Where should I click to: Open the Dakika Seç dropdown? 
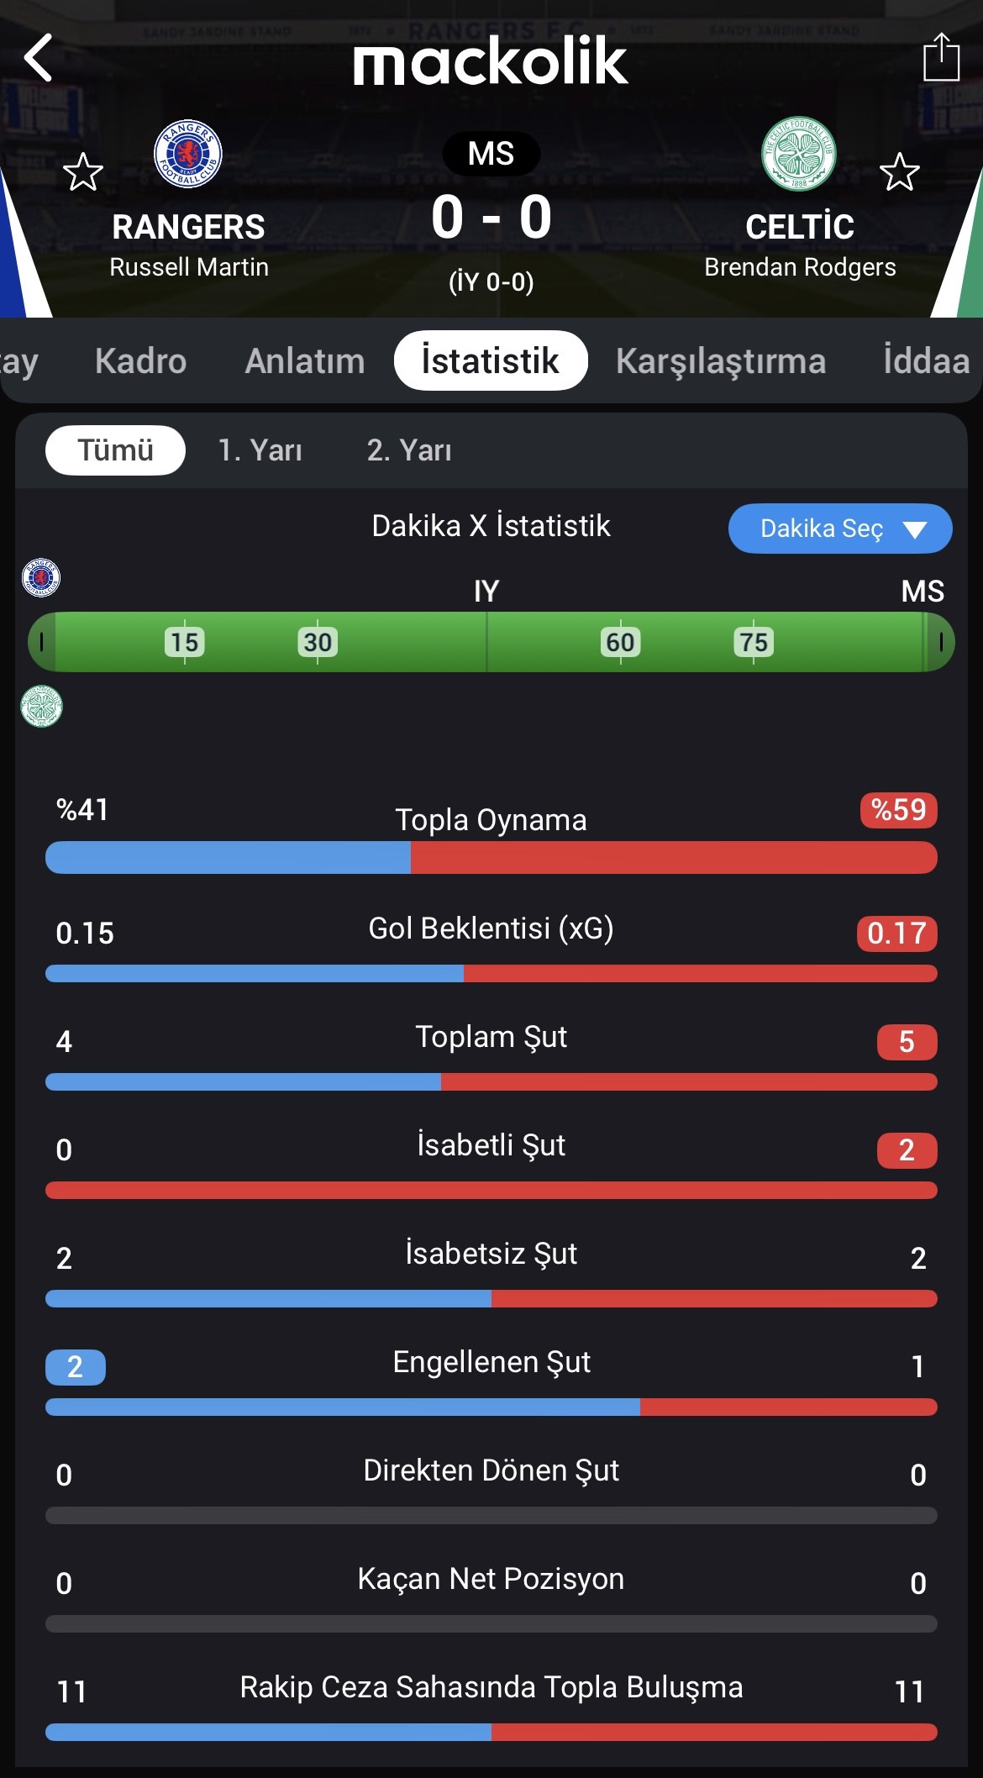click(x=840, y=529)
